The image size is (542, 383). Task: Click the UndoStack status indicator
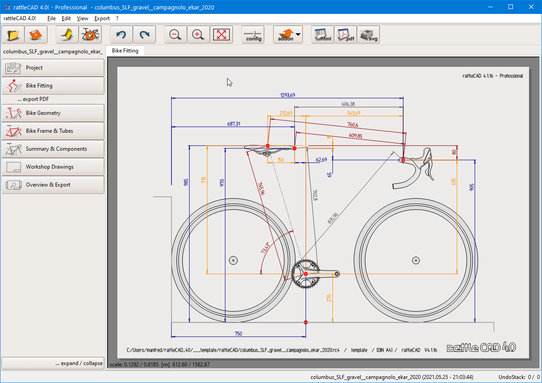[519, 377]
